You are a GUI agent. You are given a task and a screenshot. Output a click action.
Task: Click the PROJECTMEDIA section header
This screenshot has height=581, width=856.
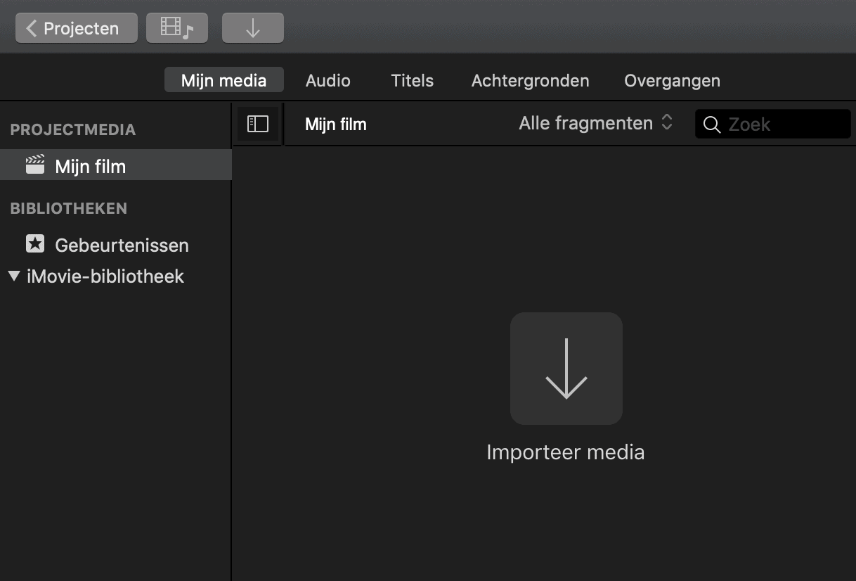coord(73,129)
